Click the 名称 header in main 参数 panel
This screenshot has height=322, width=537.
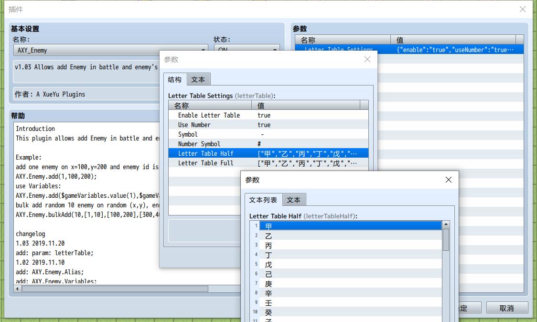(x=343, y=40)
